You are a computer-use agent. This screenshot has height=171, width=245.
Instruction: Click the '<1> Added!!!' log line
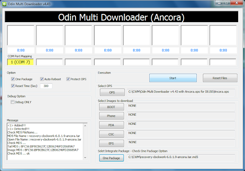17,125
